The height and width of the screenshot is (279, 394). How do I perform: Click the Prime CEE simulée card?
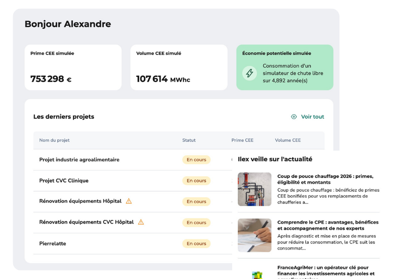(x=73, y=67)
